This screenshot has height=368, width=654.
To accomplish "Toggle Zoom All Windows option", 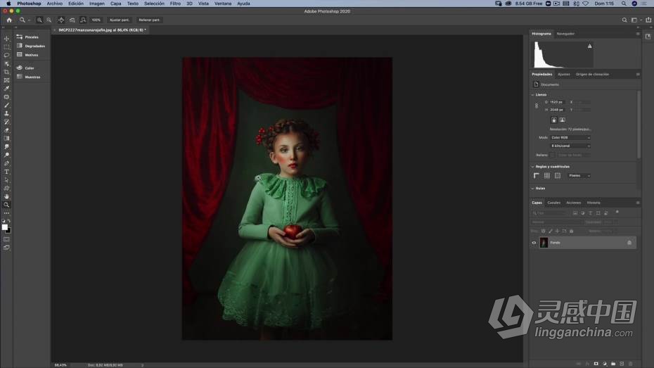I will pyautogui.click(x=72, y=20).
